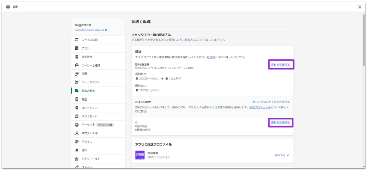
Task: Click the 配達方法 help link
Action: (x=190, y=40)
